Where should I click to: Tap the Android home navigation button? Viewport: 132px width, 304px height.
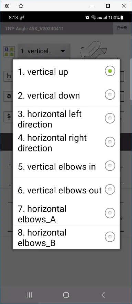(x=66, y=295)
